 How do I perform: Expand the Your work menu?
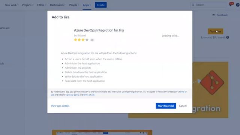[12, 5]
